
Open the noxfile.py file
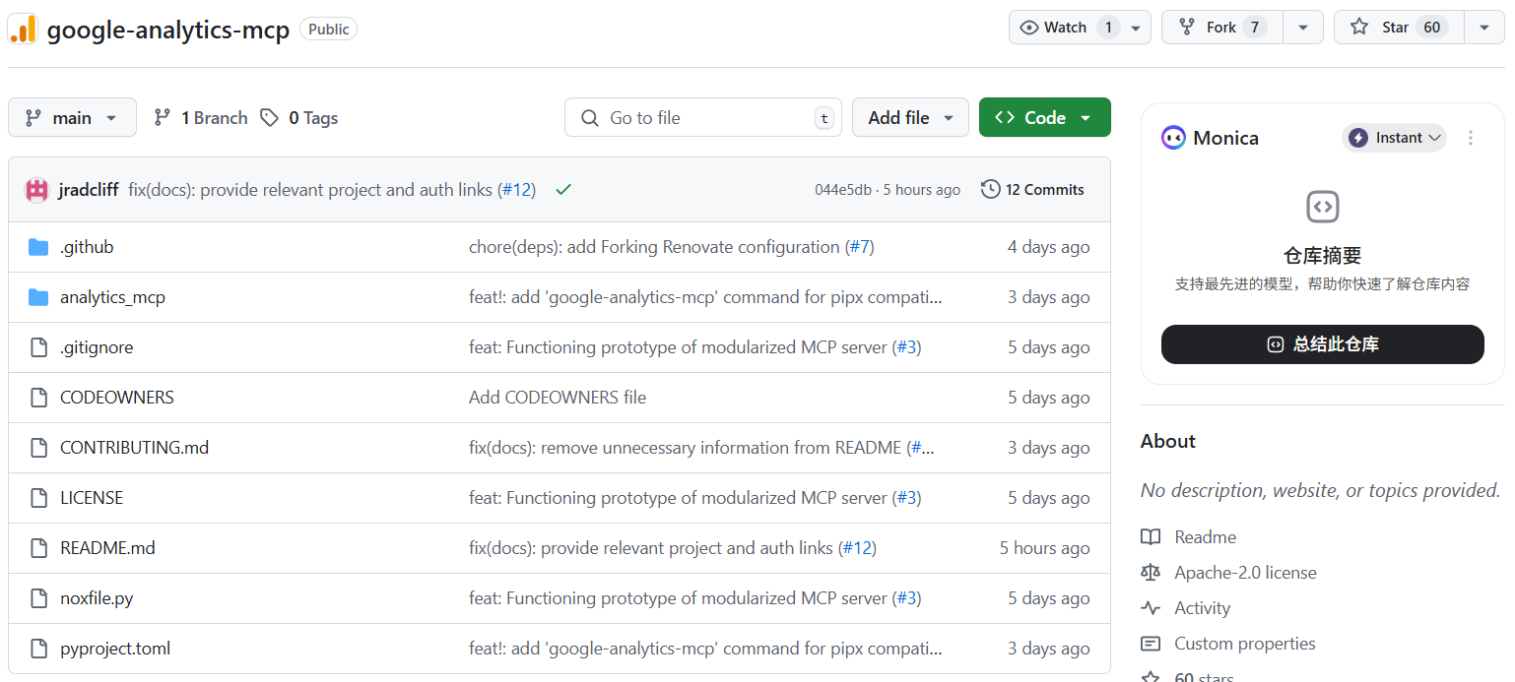point(97,598)
